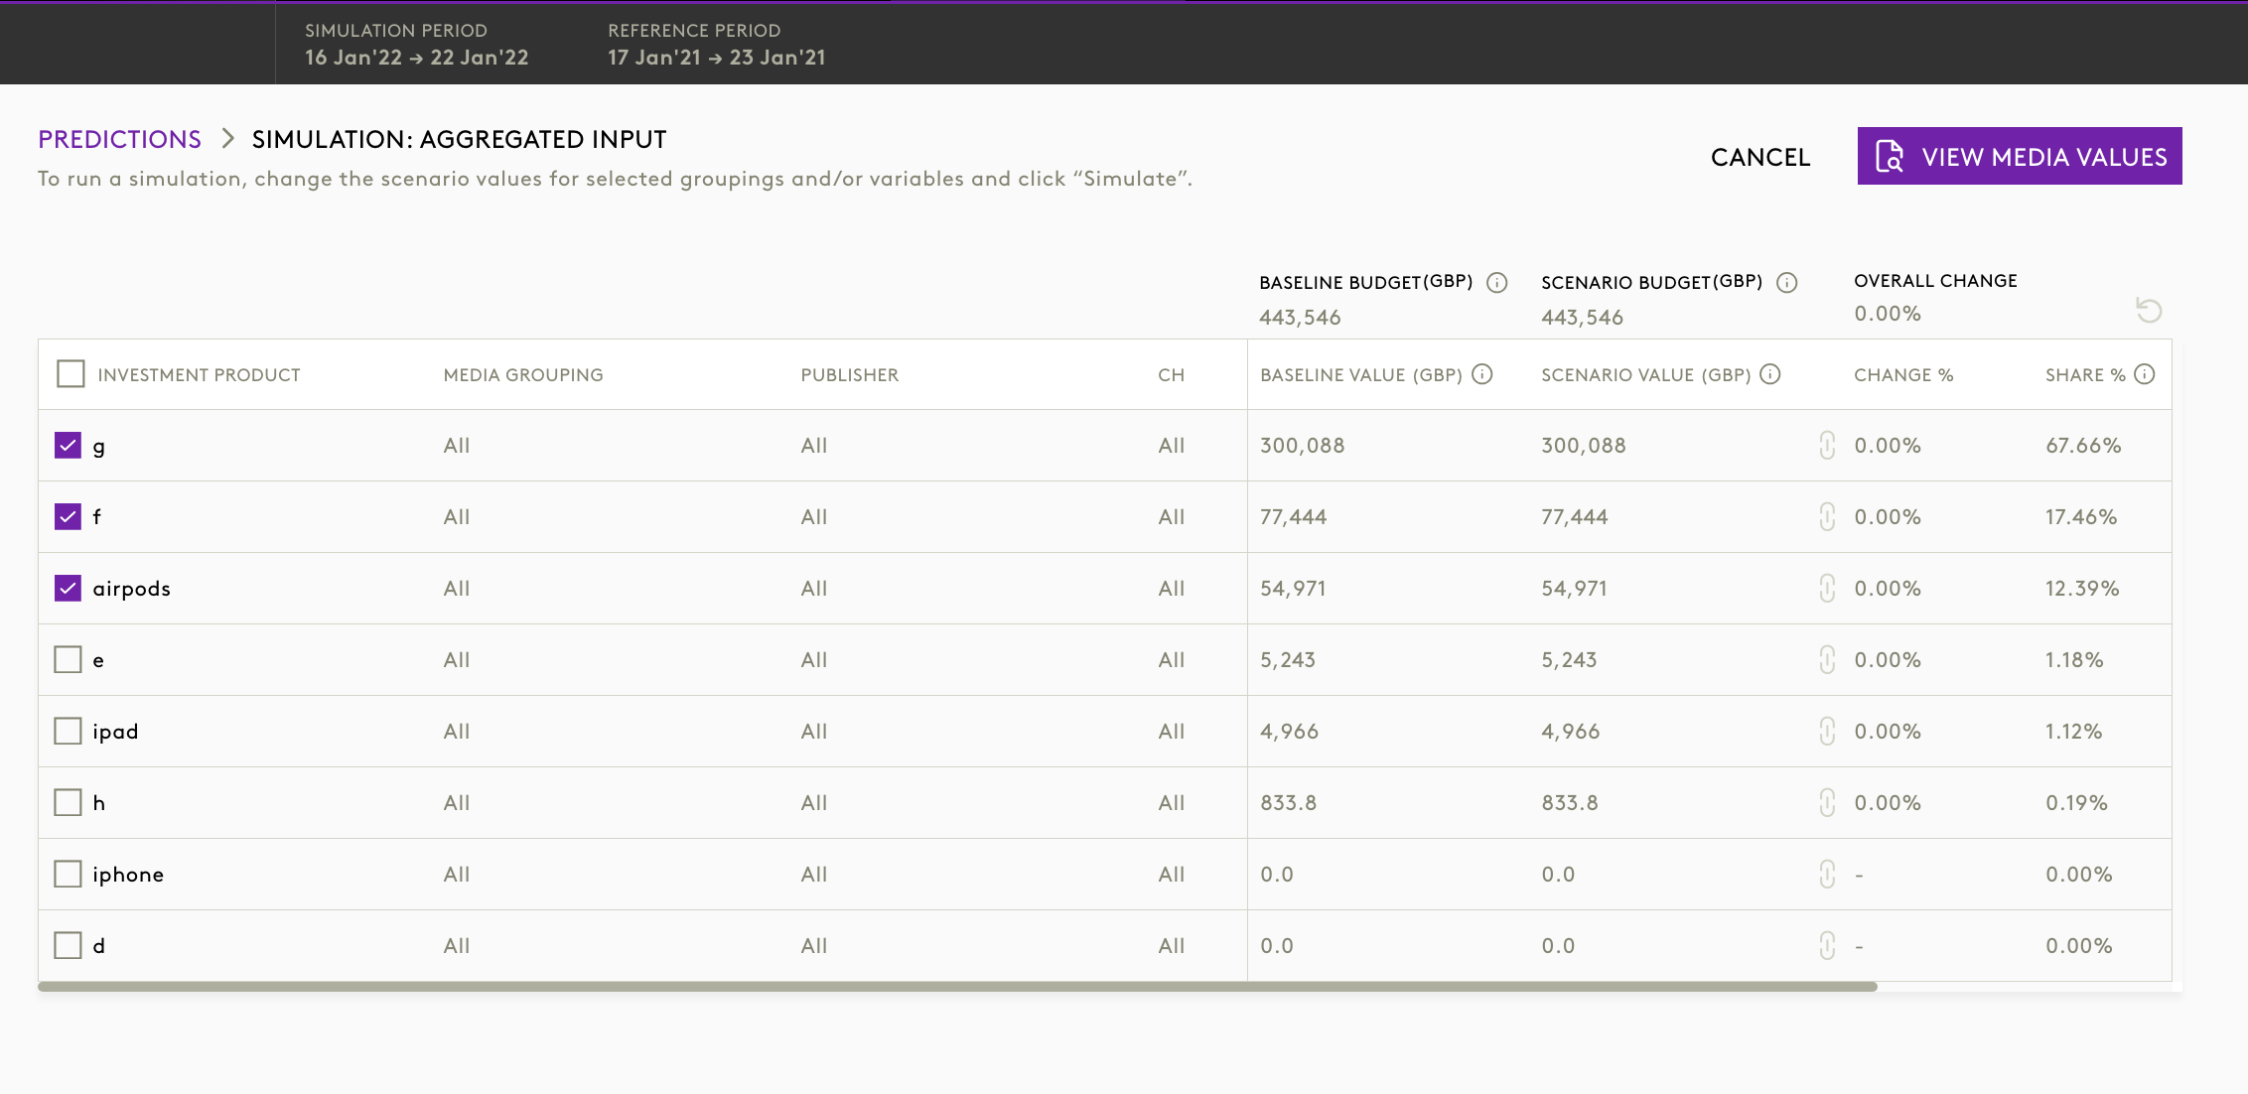Uncheck the checkbox for product g
This screenshot has width=2248, height=1094.
pos(68,446)
